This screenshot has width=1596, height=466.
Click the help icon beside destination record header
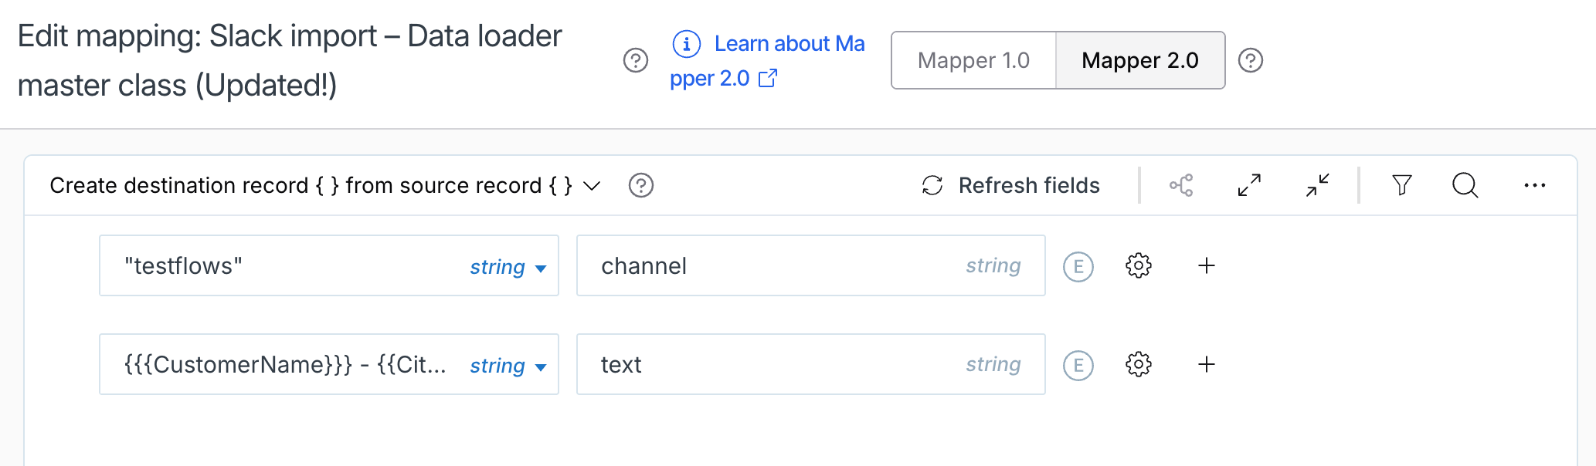tap(641, 185)
